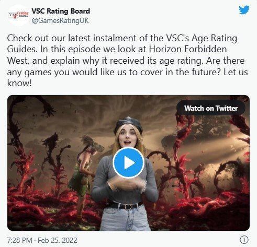Open the VSC Rating Board profile avatar
257x247 pixels.
click(18, 15)
